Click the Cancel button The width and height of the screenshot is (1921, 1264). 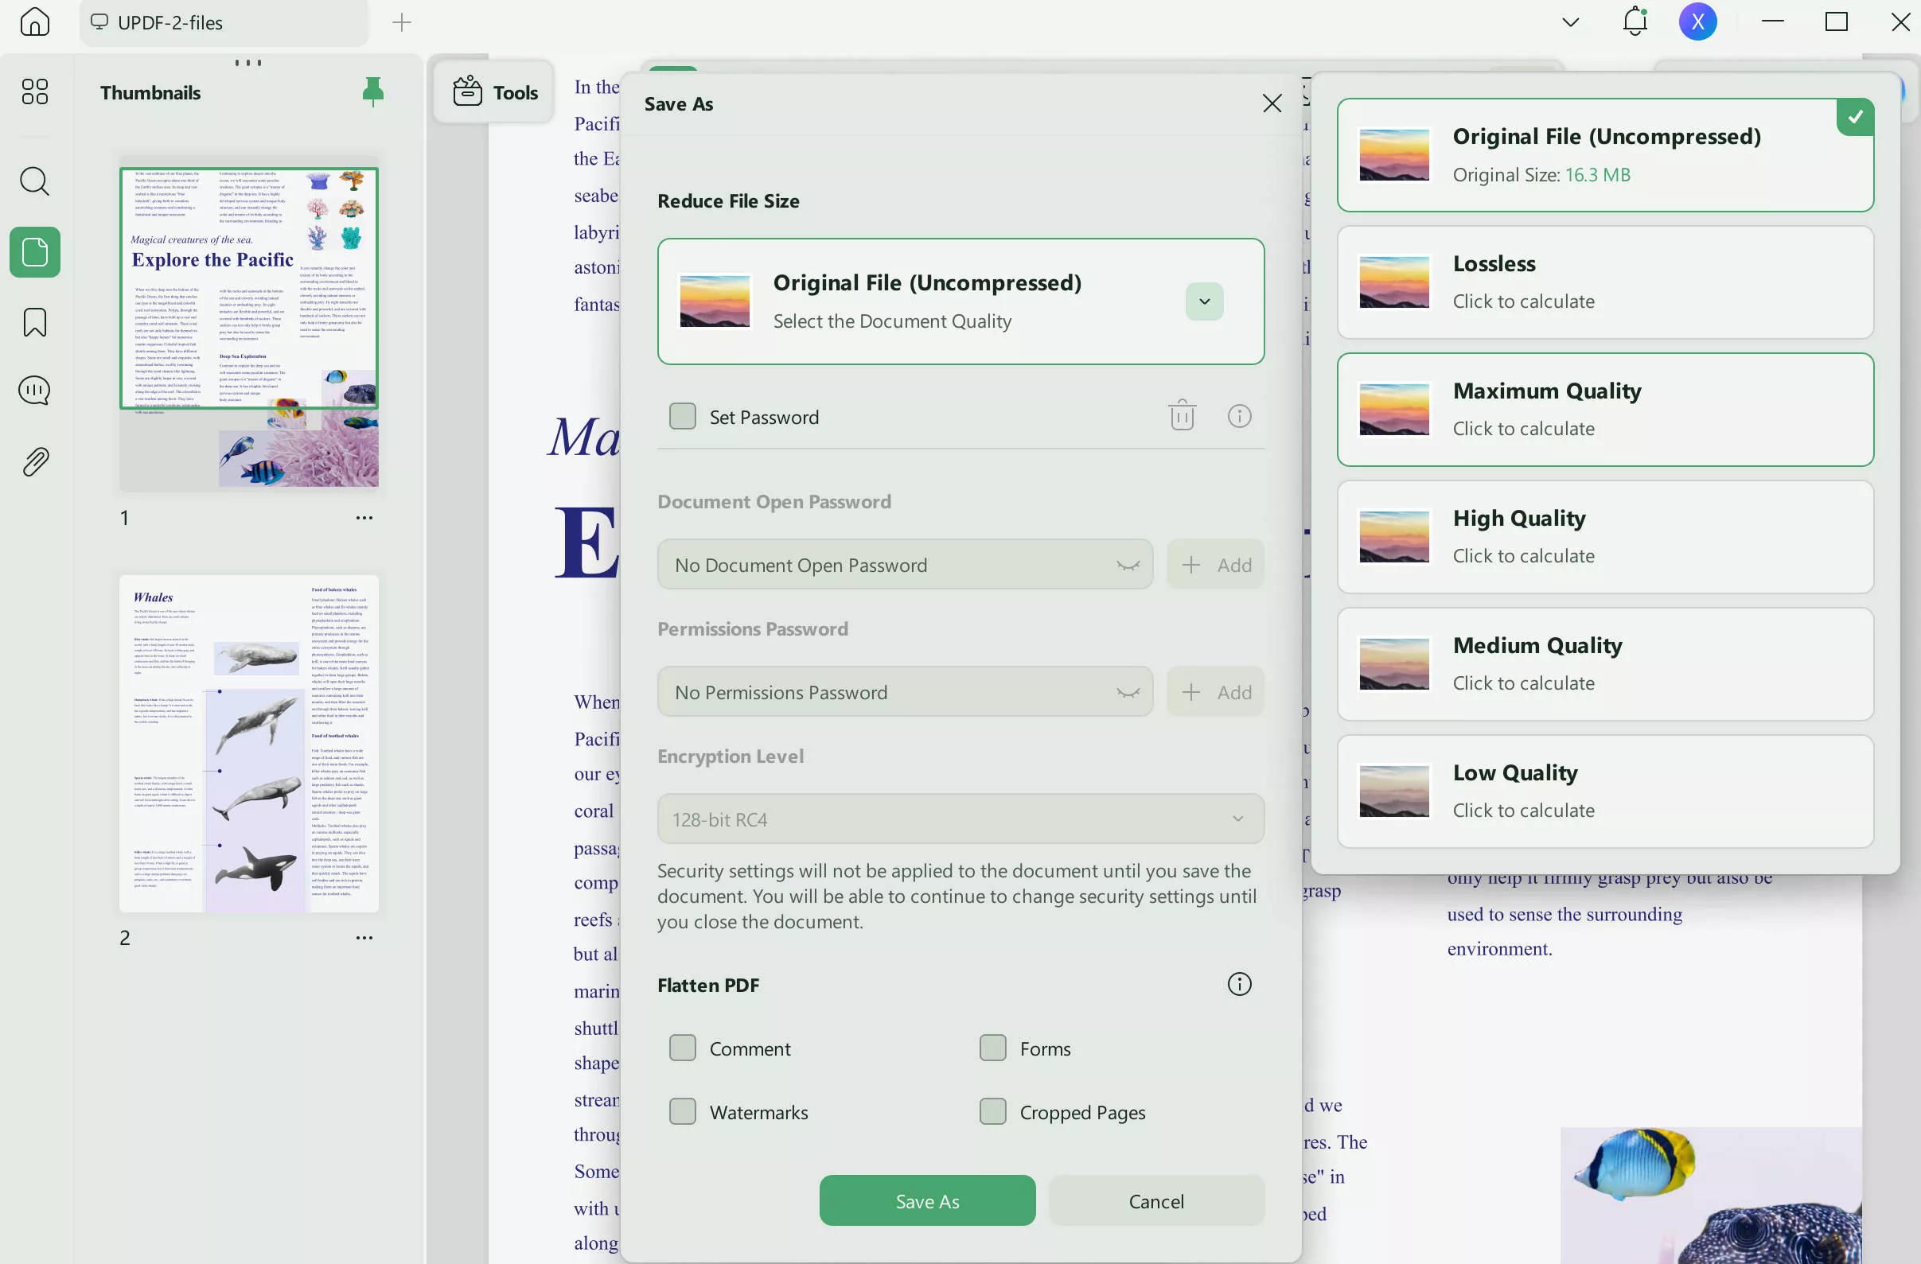pos(1155,1201)
